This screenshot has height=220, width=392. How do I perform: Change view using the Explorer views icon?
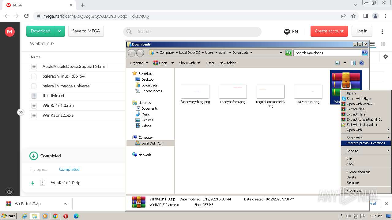coord(337,63)
